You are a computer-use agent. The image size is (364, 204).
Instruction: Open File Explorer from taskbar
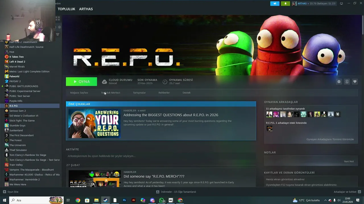tap(96, 200)
